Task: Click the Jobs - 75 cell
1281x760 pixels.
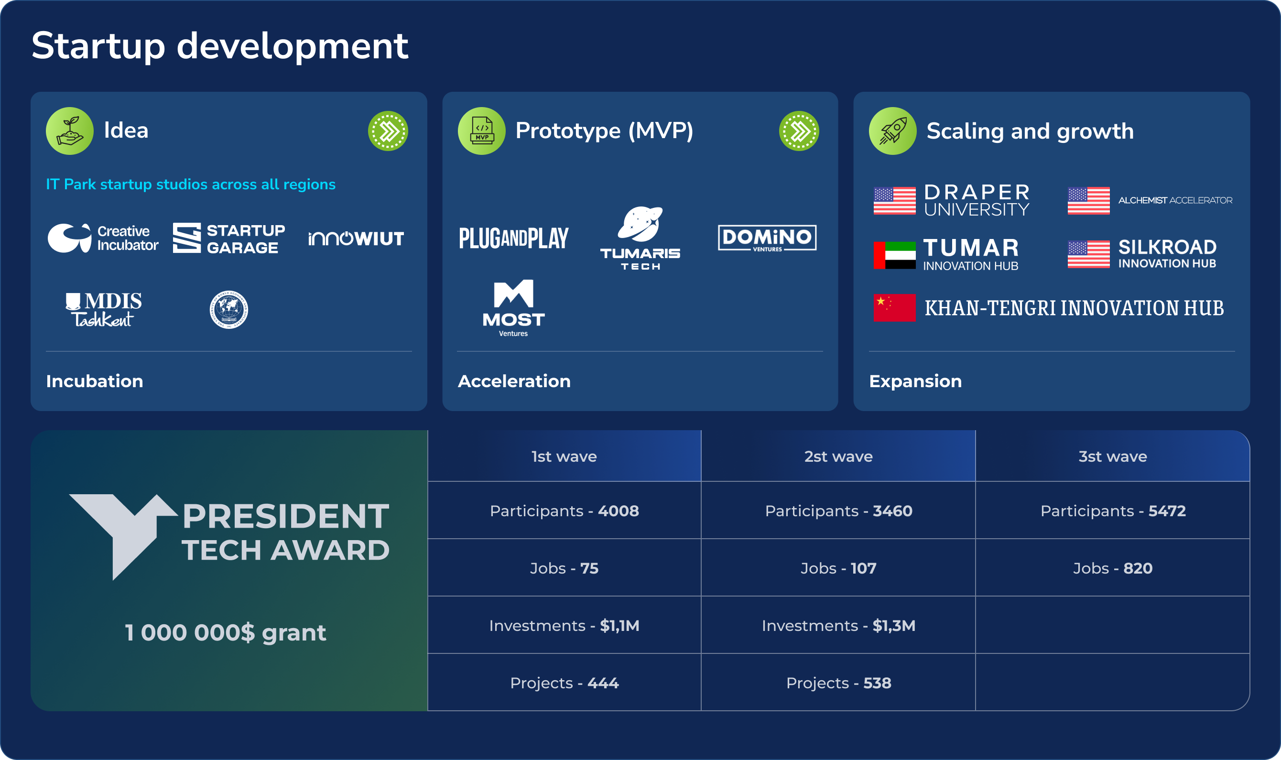Action: (x=564, y=568)
